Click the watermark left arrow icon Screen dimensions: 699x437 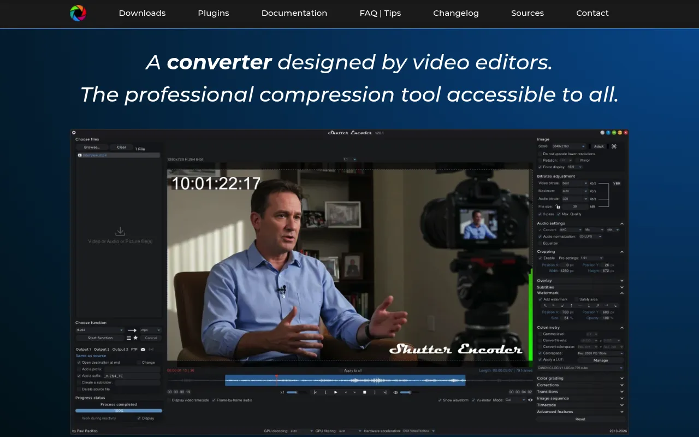pos(554,305)
